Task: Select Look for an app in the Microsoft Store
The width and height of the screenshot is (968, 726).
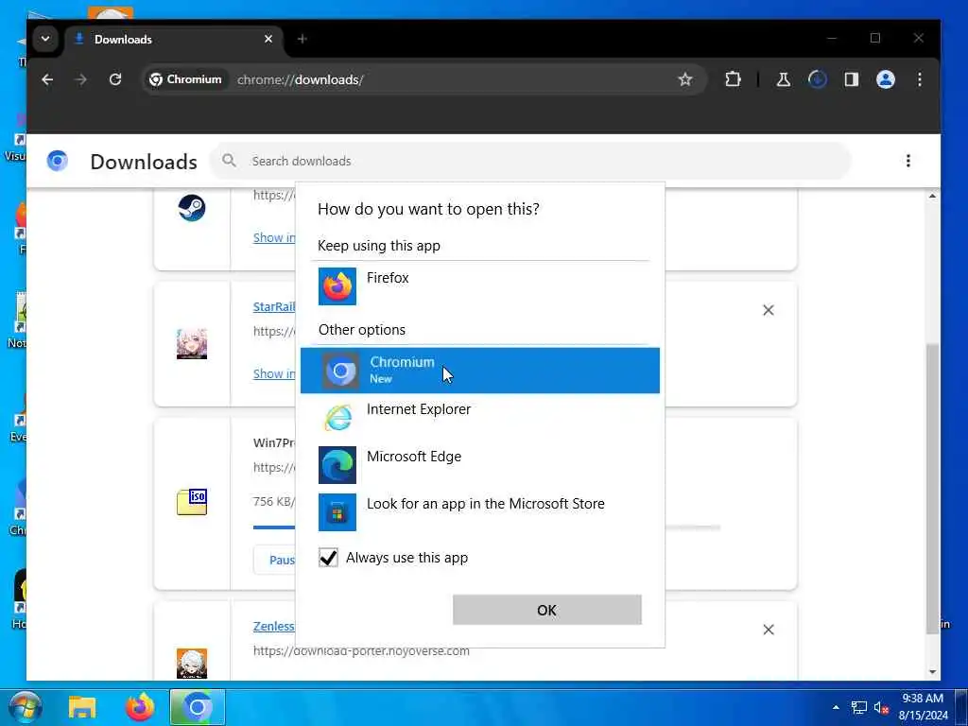Action: pos(480,511)
